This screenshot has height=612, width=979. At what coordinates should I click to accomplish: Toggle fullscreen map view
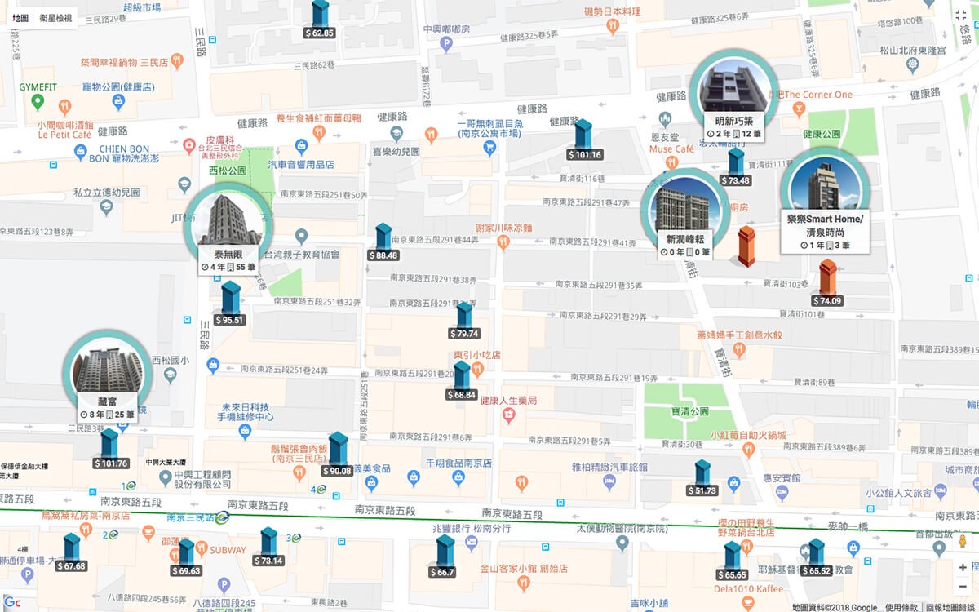click(960, 17)
